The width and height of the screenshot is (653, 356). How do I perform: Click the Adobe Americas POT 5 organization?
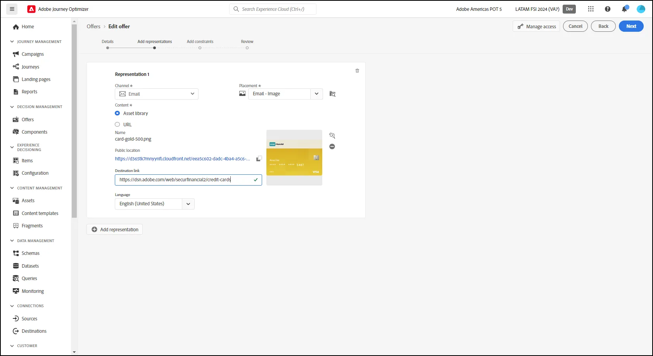(x=479, y=9)
